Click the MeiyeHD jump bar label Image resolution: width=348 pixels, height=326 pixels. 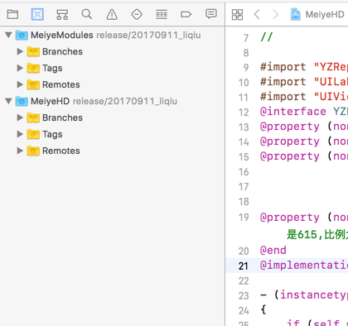tap(325, 14)
